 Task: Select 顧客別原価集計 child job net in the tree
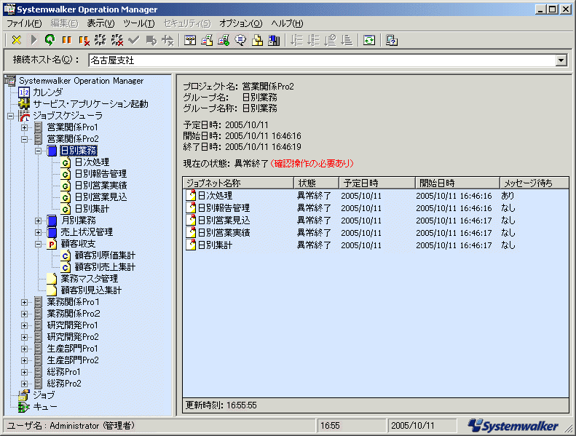tap(105, 255)
